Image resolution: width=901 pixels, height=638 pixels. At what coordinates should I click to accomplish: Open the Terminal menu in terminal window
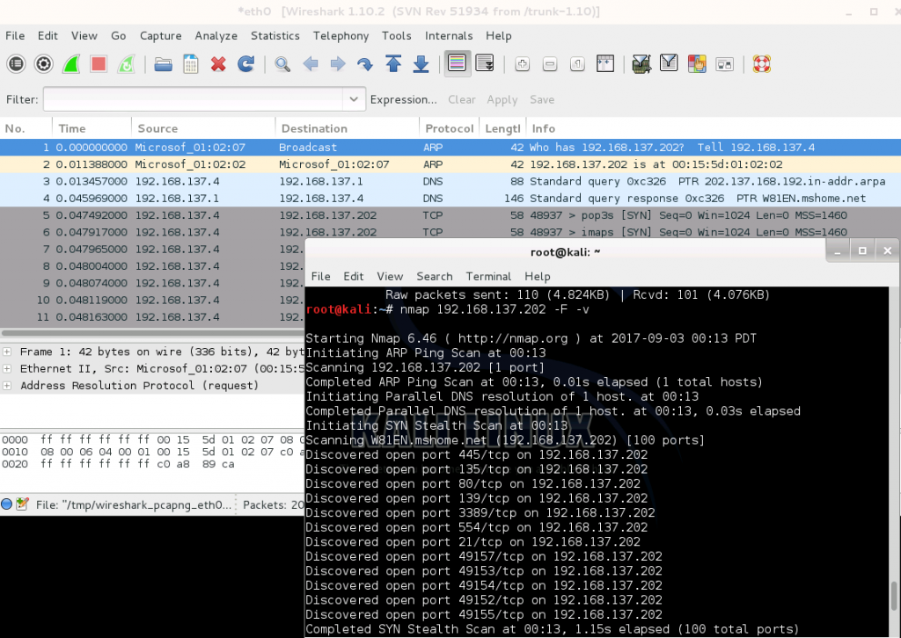click(x=488, y=276)
